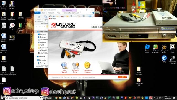Open Explorer help via blue question icon
Image resolution: width=177 pixels, height=100 pixels.
coord(93,13)
